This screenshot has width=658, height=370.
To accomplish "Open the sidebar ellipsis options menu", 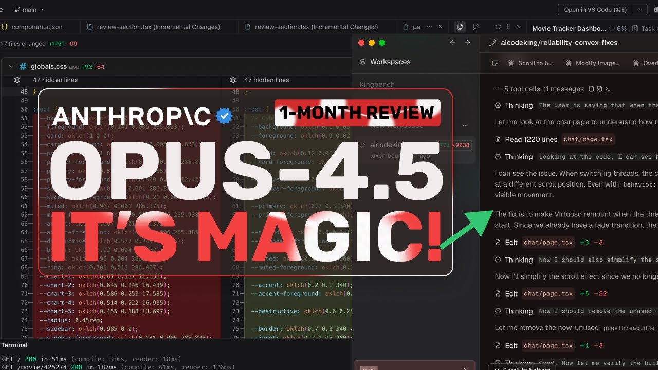I will click(466, 125).
